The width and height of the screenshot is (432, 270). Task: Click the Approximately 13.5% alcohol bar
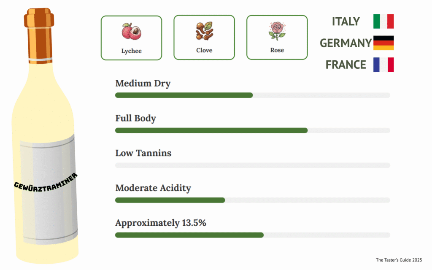point(252,235)
